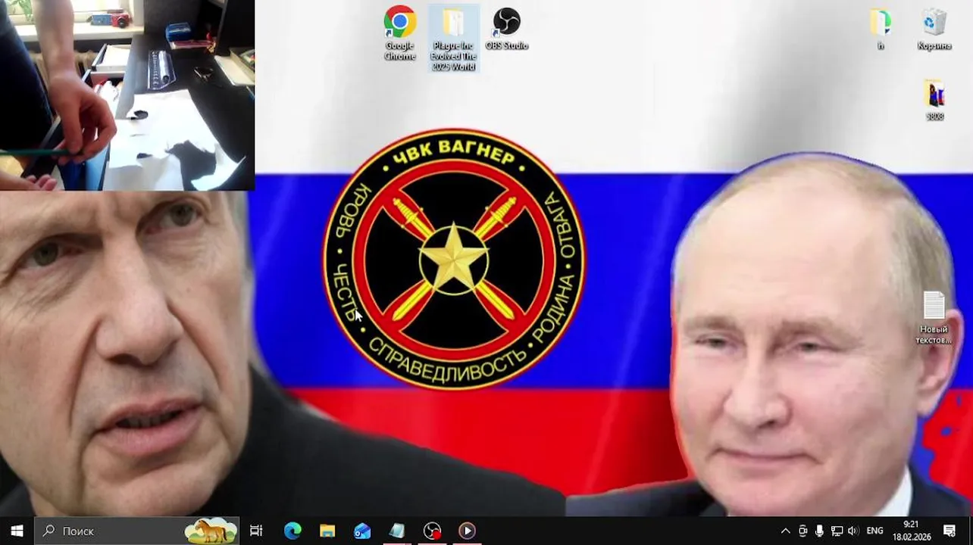
Task: Open the Windows Start menu
Action: [17, 531]
